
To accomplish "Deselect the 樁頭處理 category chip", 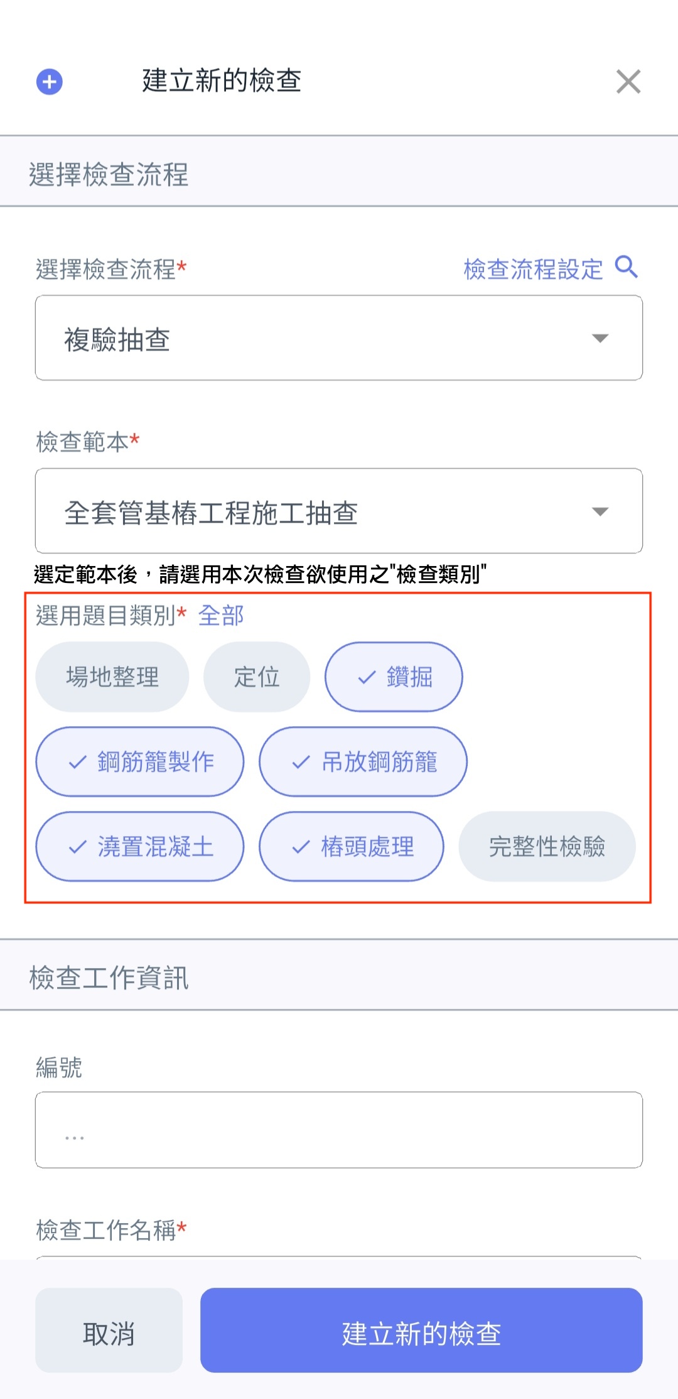I will tap(352, 847).
